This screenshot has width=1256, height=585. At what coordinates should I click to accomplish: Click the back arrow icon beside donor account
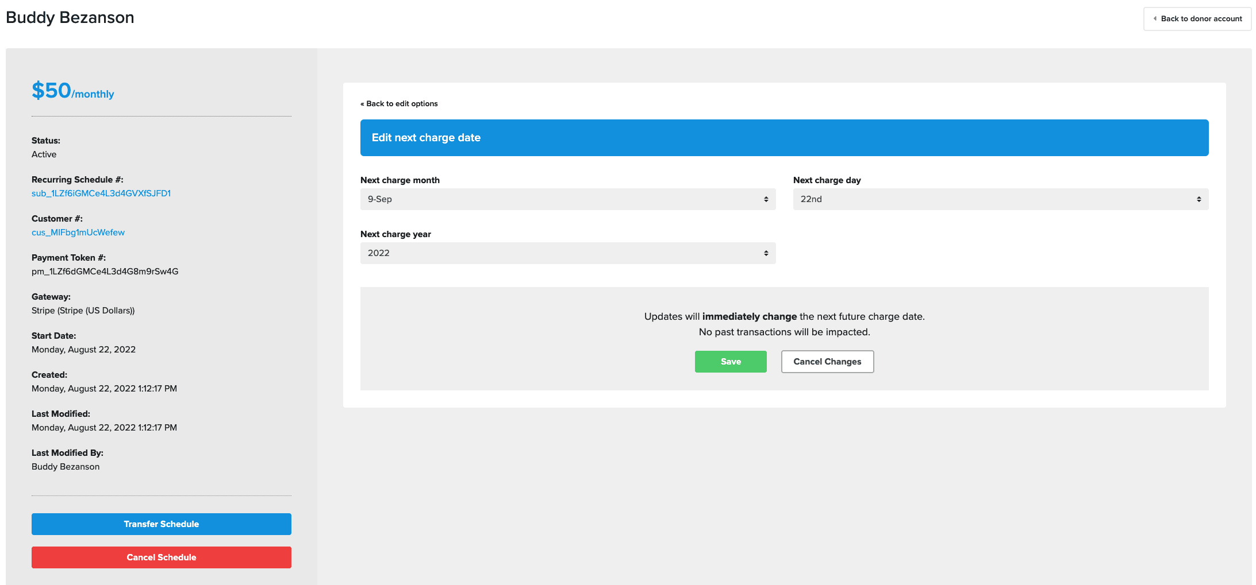[x=1155, y=19]
